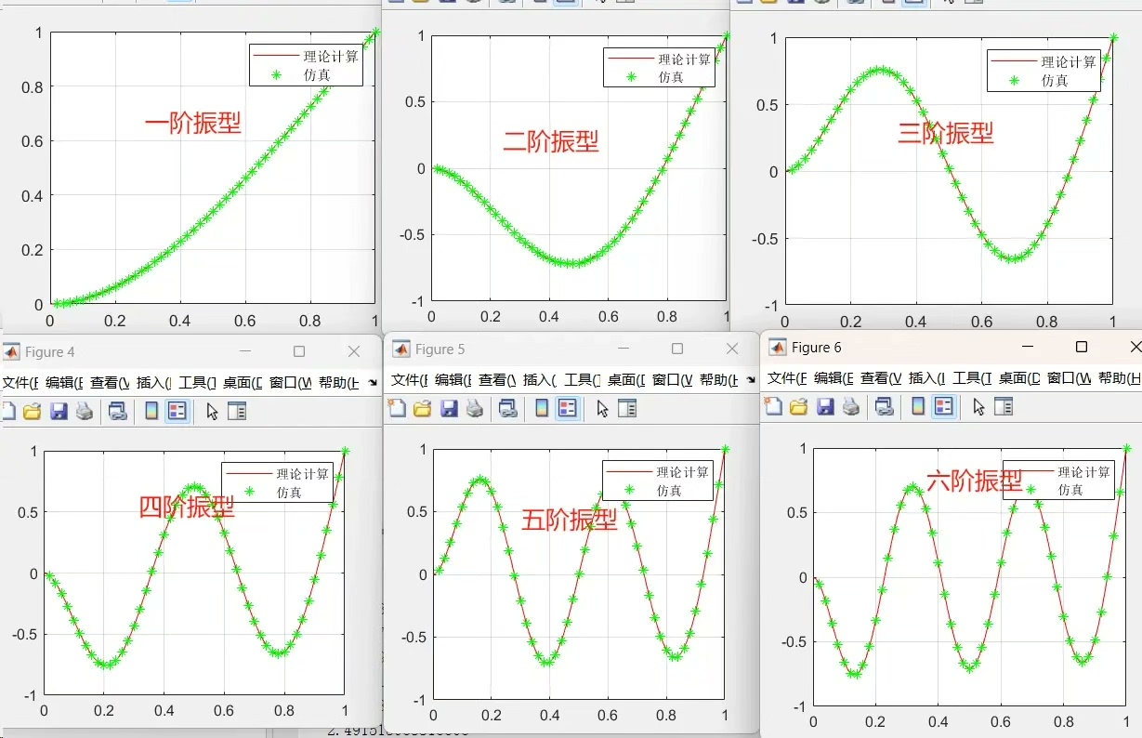The height and width of the screenshot is (738, 1142).
Task: Print figure icon in Figure 6 toolbar
Action: (851, 405)
